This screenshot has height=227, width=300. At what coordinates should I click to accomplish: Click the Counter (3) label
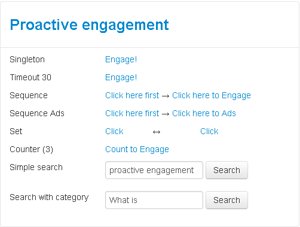[x=31, y=149]
